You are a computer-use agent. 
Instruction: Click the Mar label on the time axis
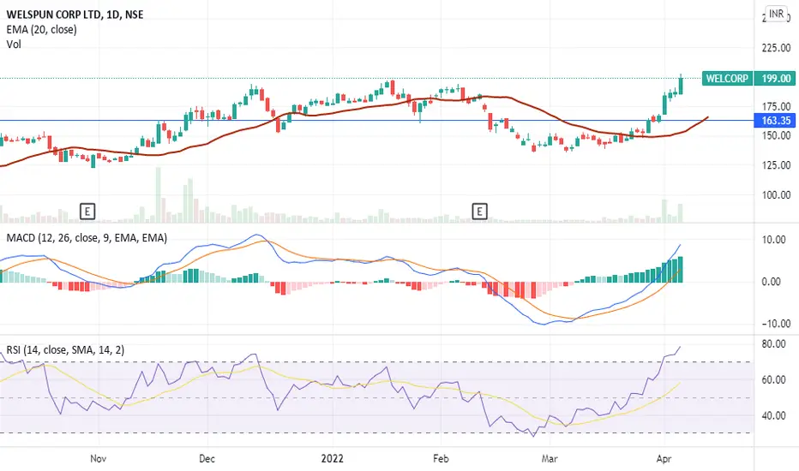click(550, 458)
